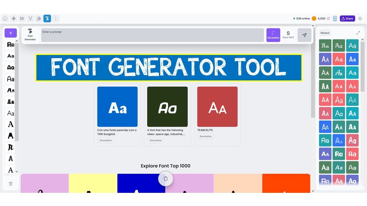Select the Decorative font style option
The height and width of the screenshot is (206, 367).
(x=273, y=35)
